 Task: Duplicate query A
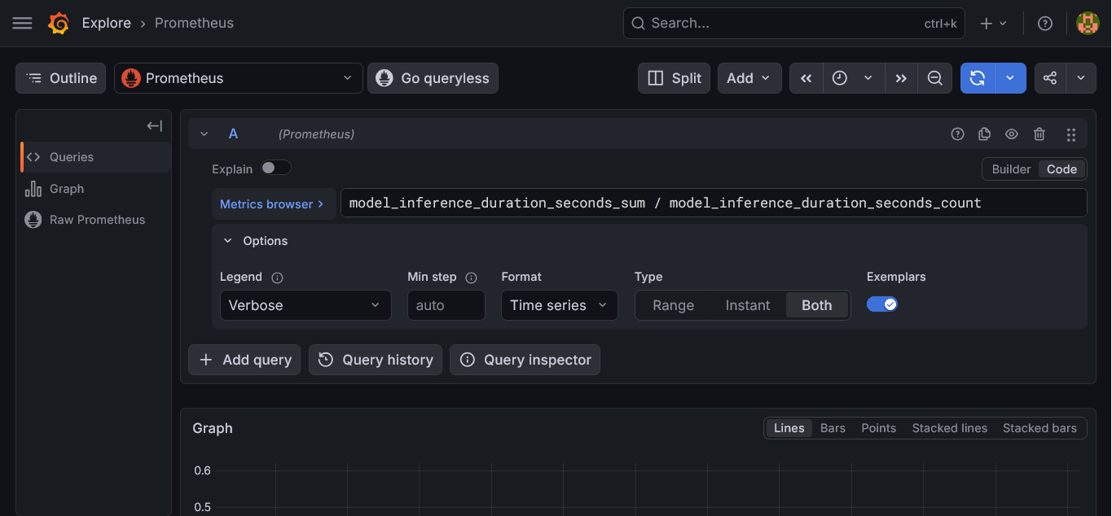click(984, 134)
